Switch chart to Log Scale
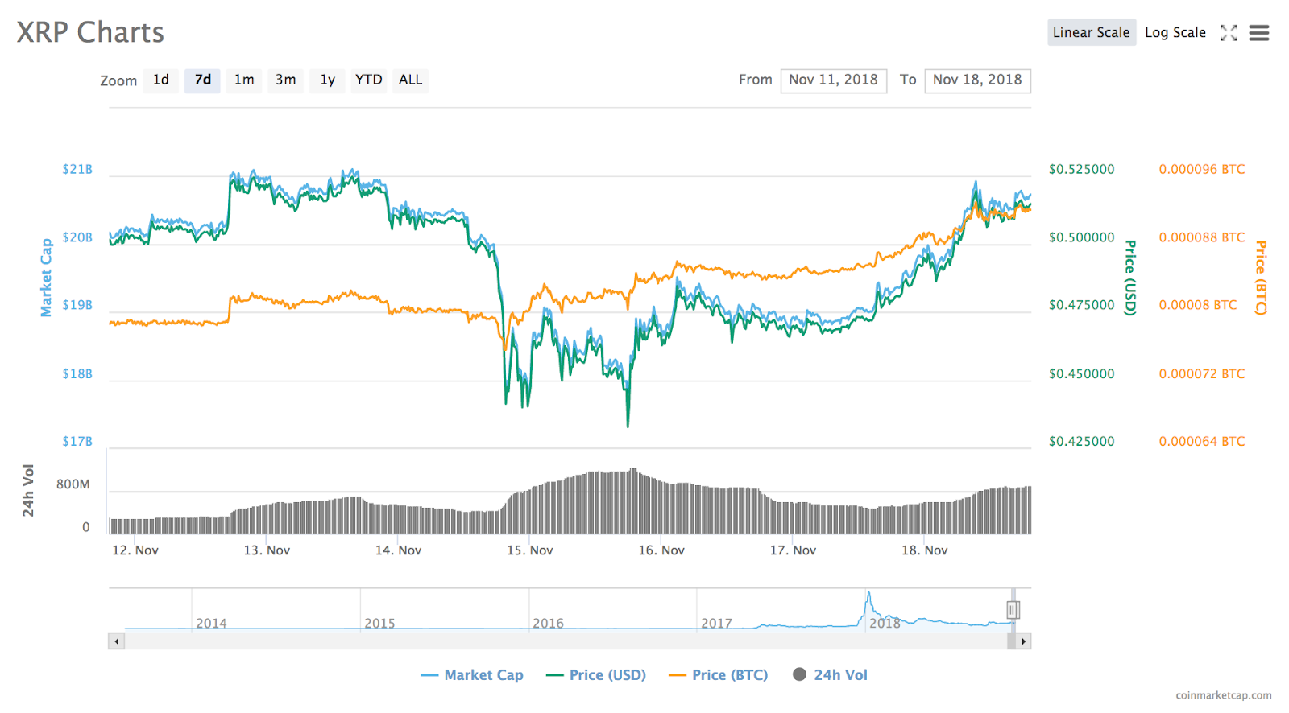 click(1175, 33)
